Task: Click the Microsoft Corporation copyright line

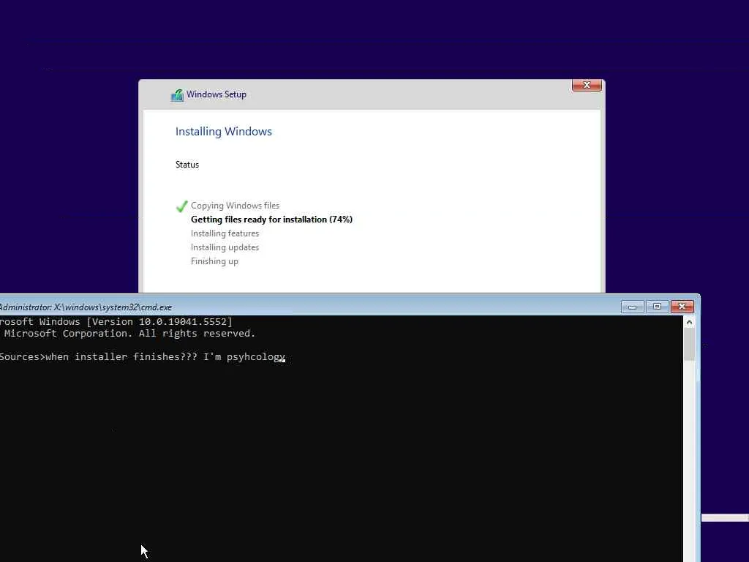Action: tap(129, 334)
